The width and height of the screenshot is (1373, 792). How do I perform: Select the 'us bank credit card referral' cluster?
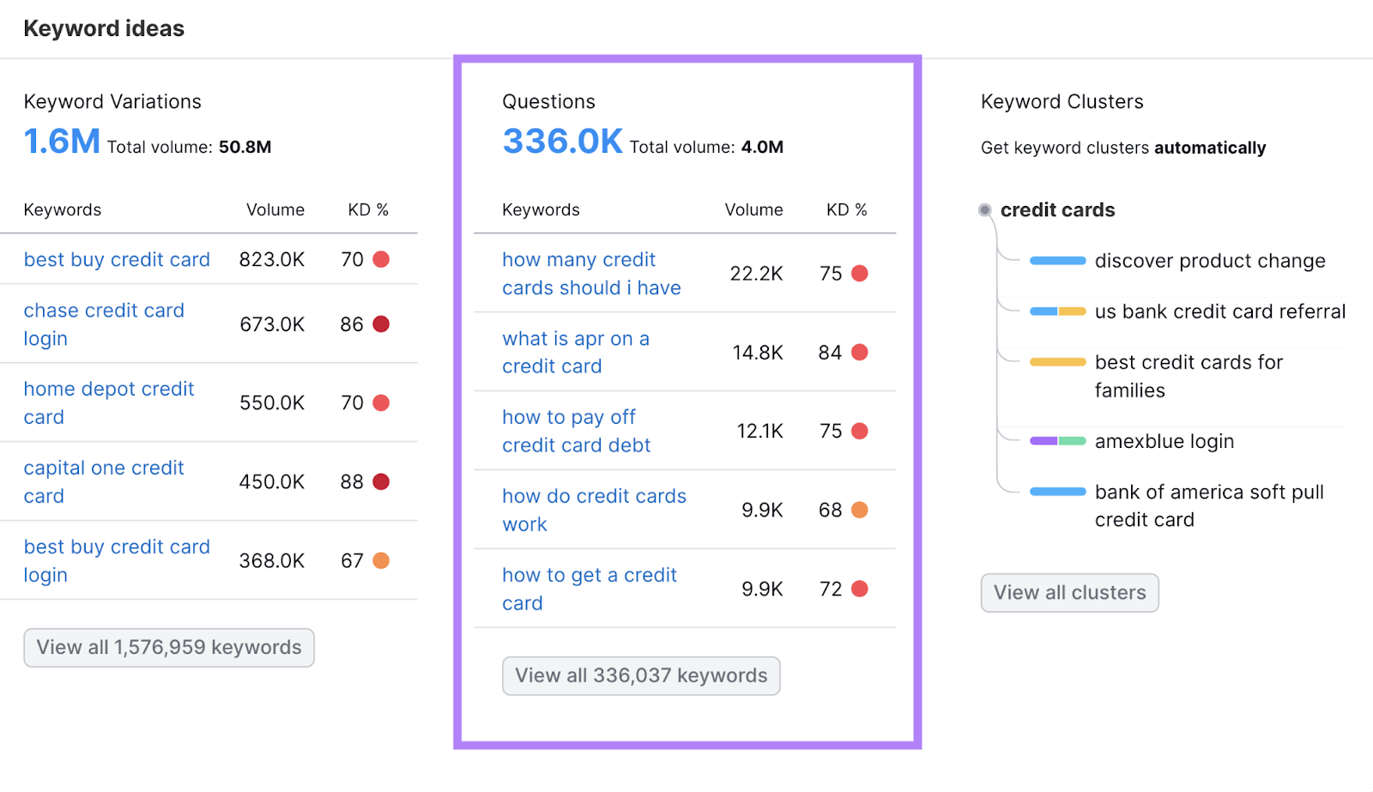pyautogui.click(x=1220, y=311)
